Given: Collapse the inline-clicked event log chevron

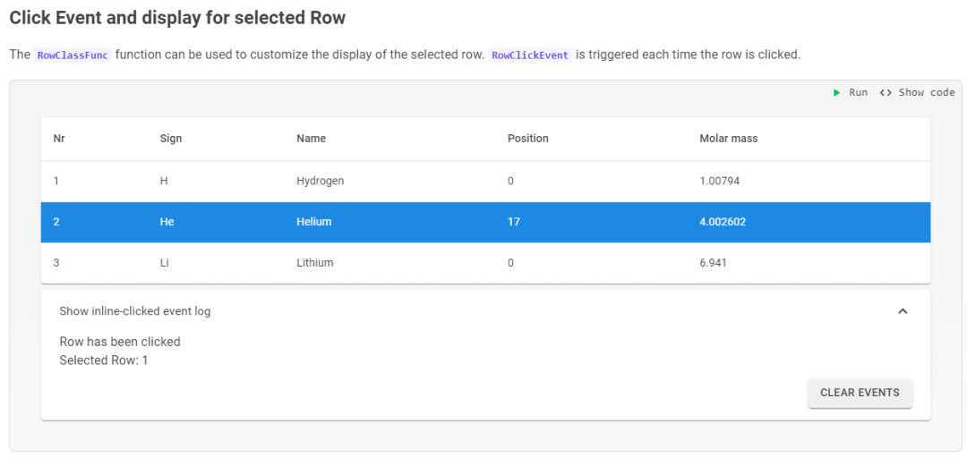Looking at the screenshot, I should [x=903, y=311].
